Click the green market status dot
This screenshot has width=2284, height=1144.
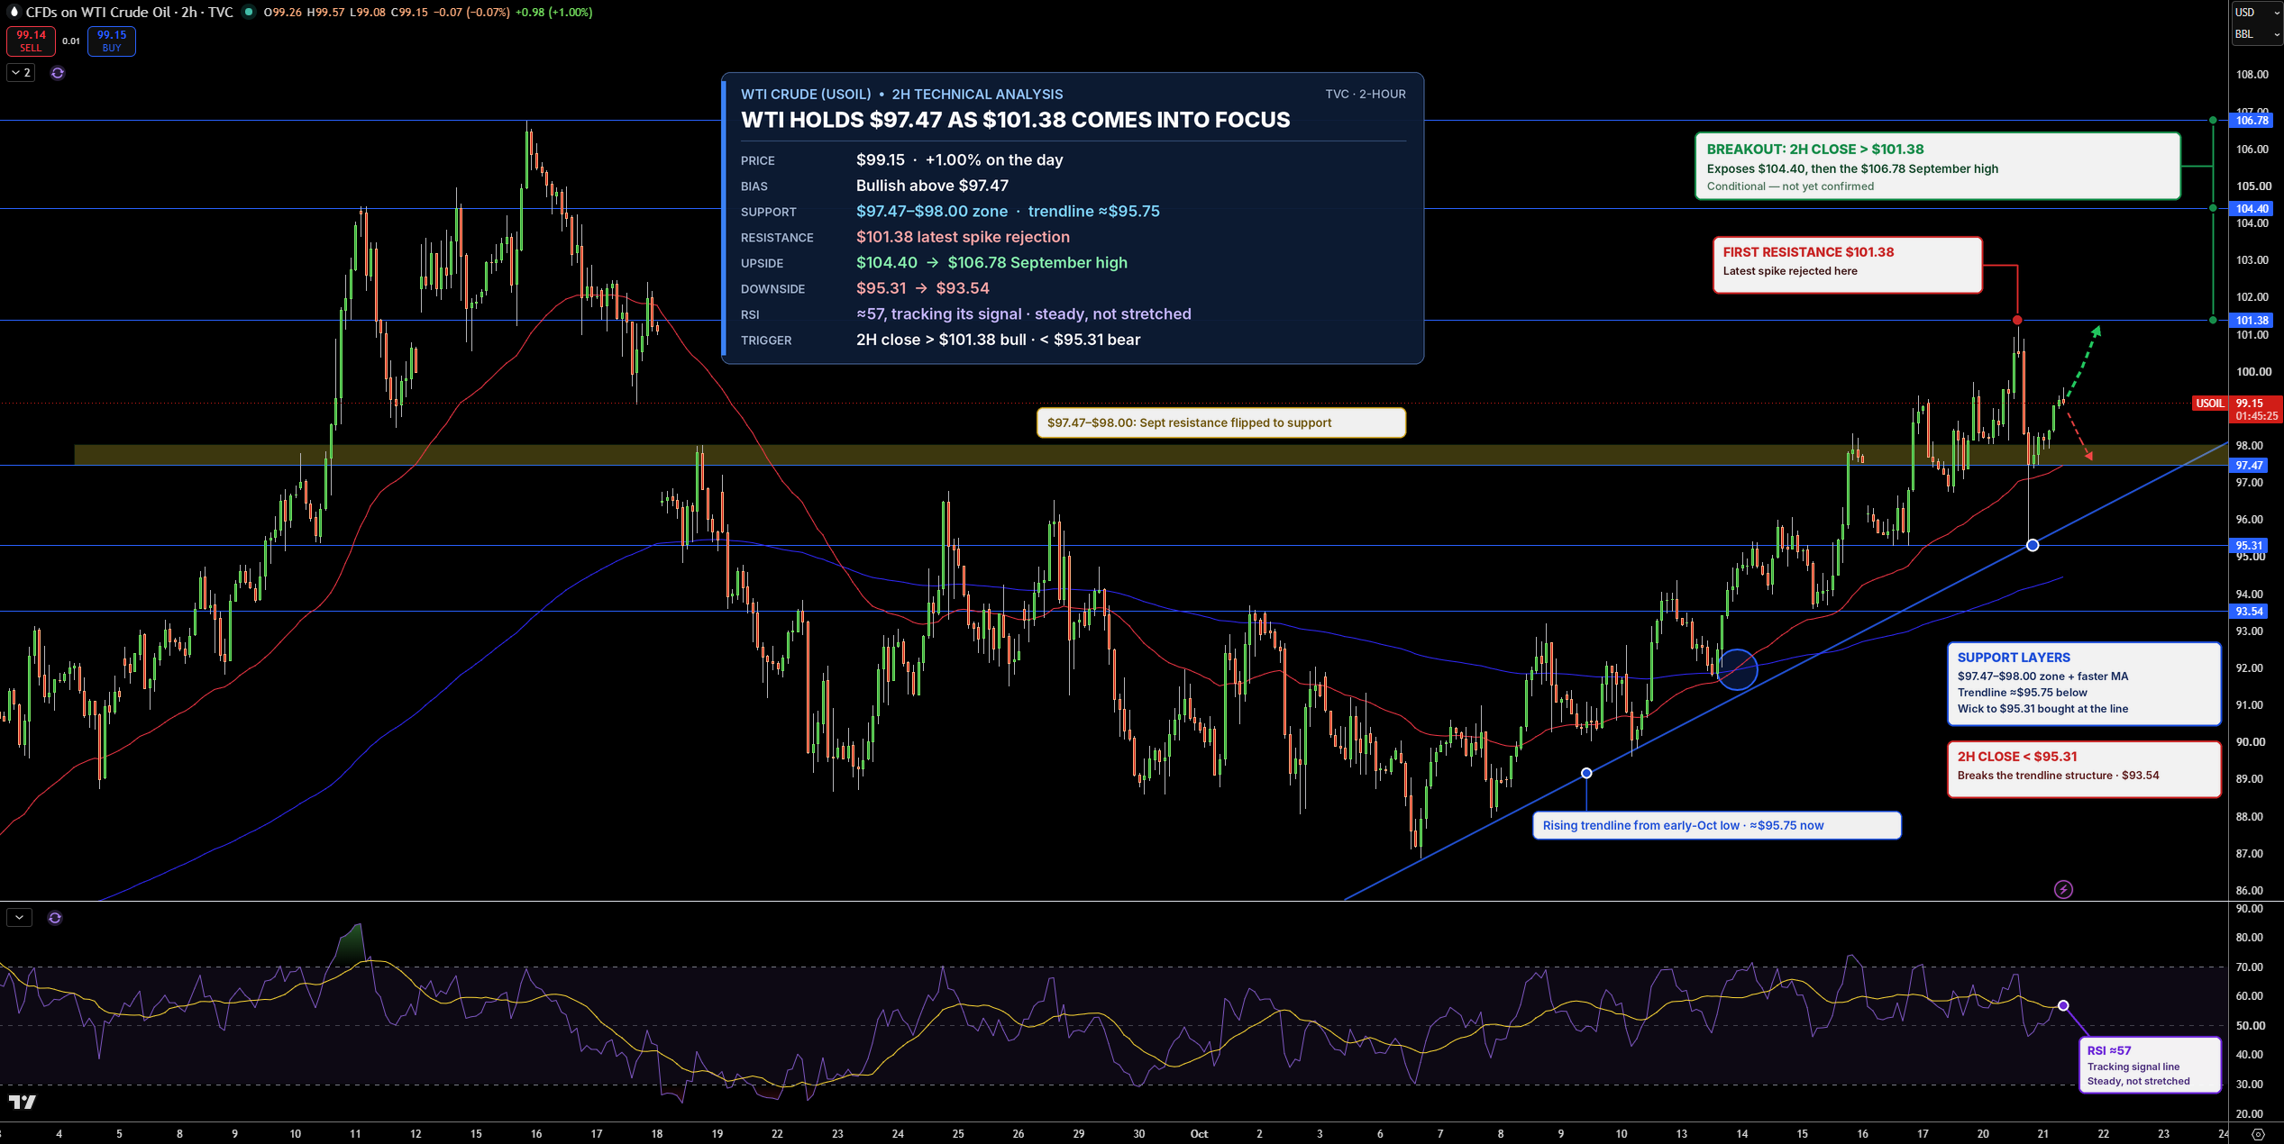point(248,12)
